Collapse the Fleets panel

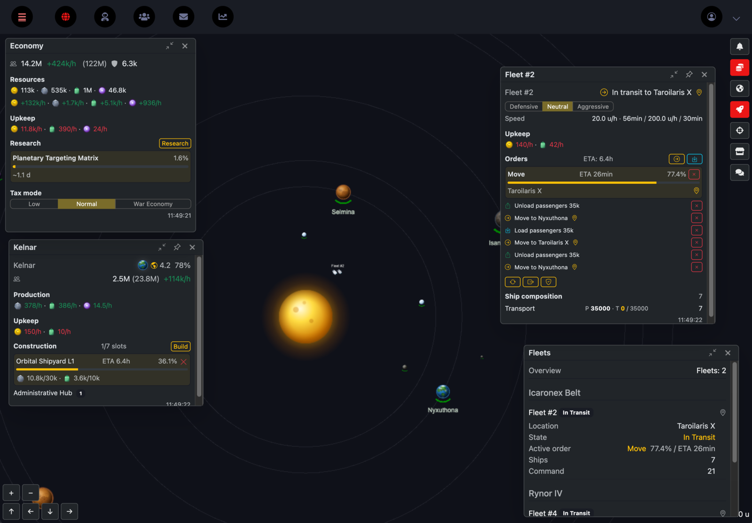click(x=713, y=353)
